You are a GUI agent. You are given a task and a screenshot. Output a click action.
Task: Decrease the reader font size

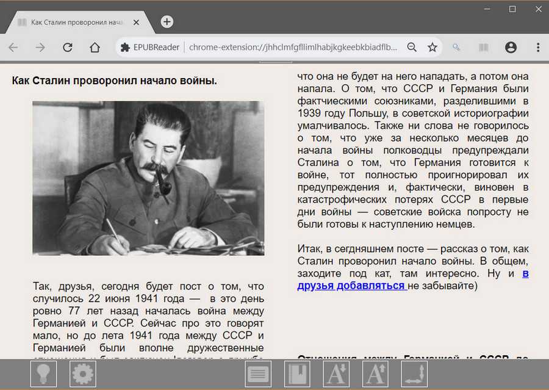pos(336,374)
